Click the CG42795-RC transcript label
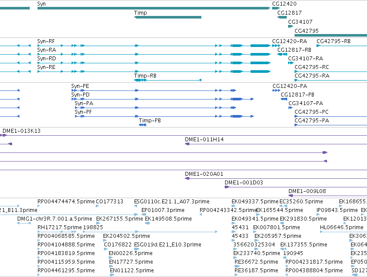The image size is (367, 277). (311, 67)
